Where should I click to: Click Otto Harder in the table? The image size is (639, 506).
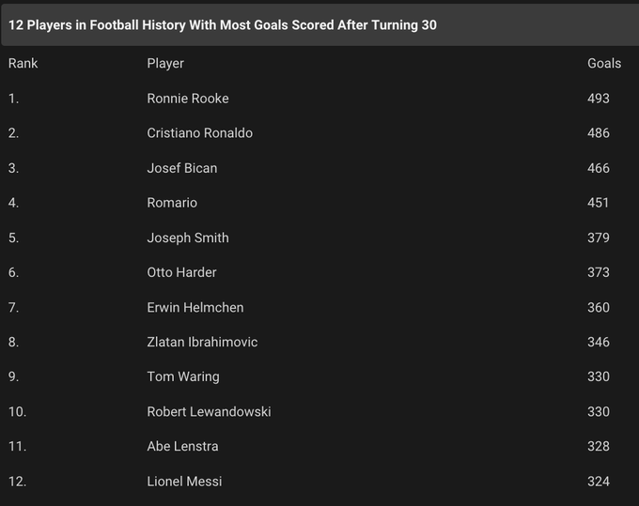click(181, 272)
